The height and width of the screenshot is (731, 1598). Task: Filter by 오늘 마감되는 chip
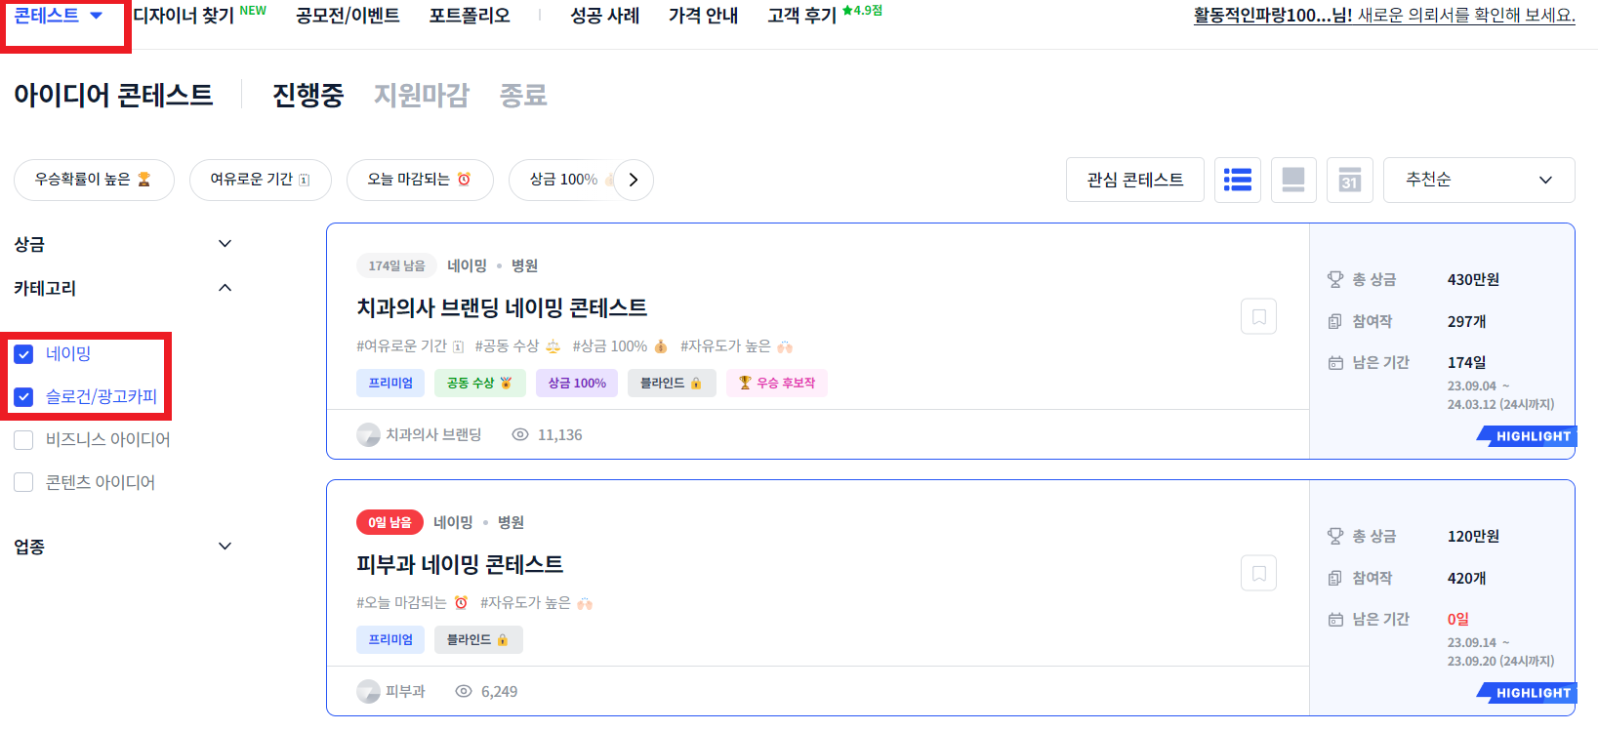420,180
